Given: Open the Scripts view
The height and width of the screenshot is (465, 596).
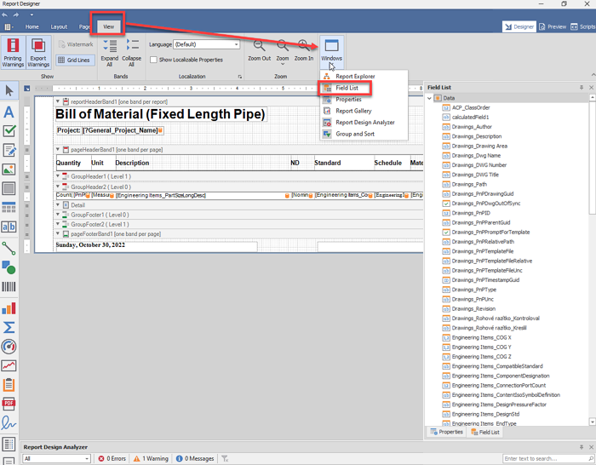Looking at the screenshot, I should (x=584, y=27).
